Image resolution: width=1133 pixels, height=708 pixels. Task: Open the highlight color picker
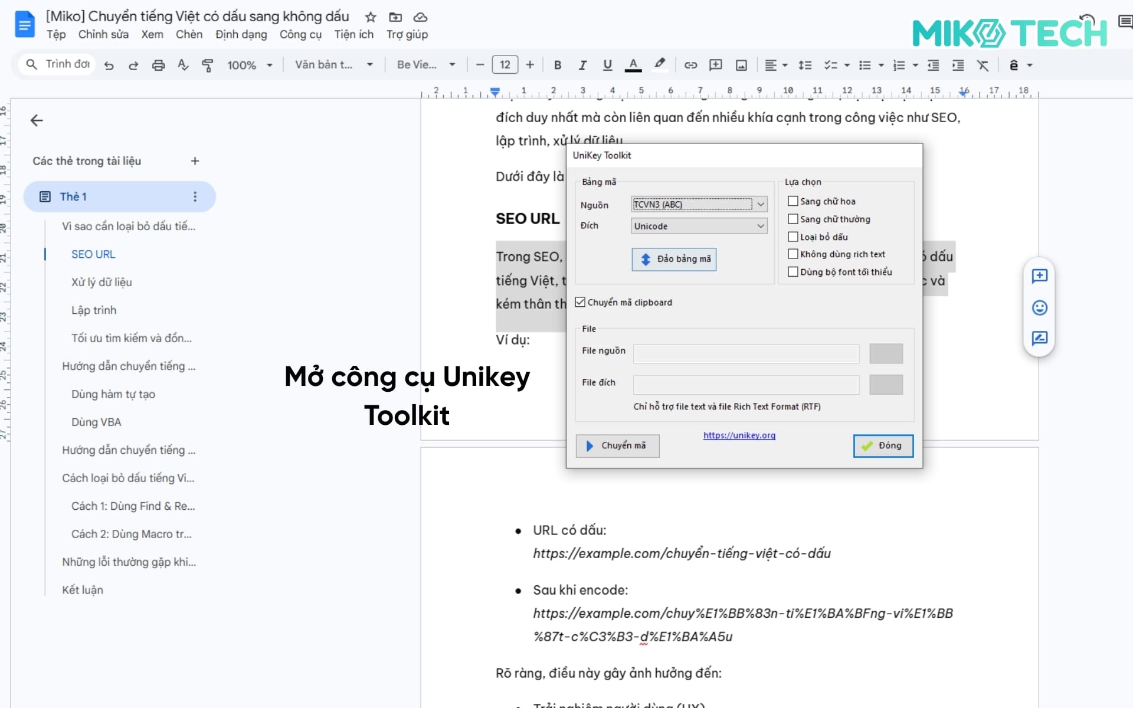pyautogui.click(x=659, y=65)
